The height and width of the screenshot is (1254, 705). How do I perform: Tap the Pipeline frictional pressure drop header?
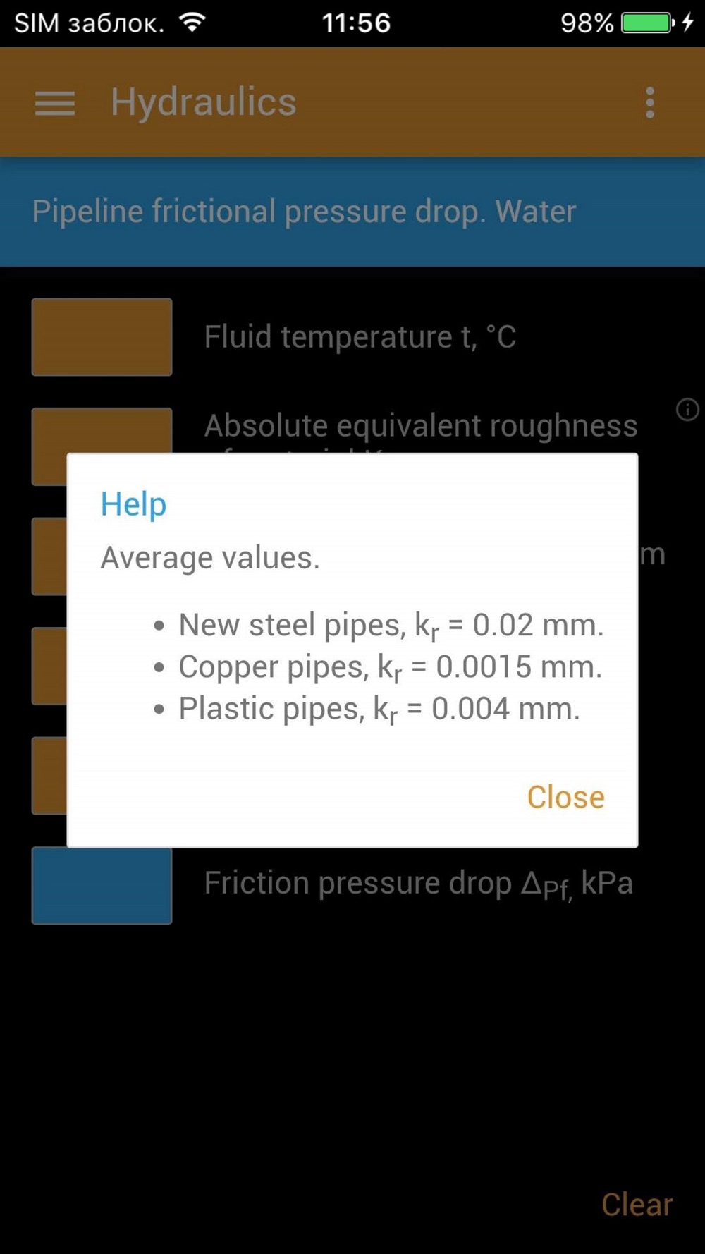304,212
